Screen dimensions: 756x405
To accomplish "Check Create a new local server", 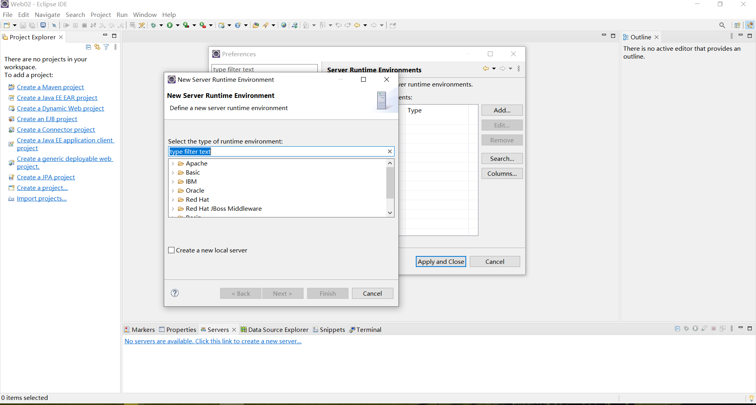I will (171, 250).
